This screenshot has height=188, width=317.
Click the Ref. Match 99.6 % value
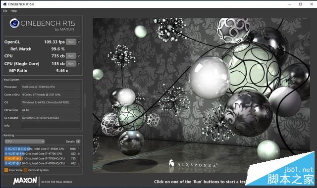tap(58, 49)
